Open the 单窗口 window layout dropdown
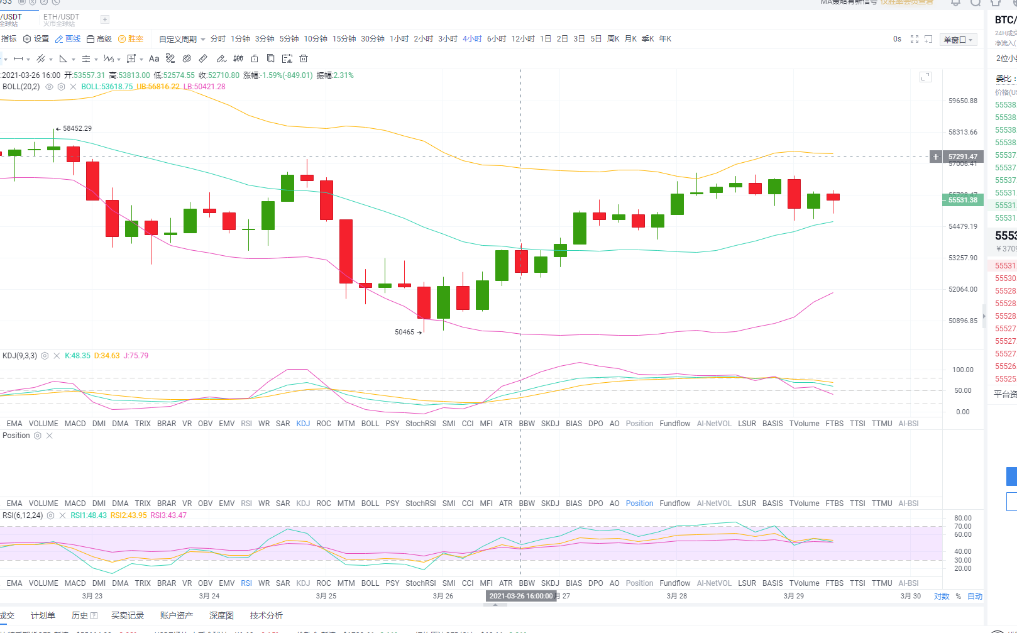Viewport: 1017px width, 633px height. click(959, 40)
